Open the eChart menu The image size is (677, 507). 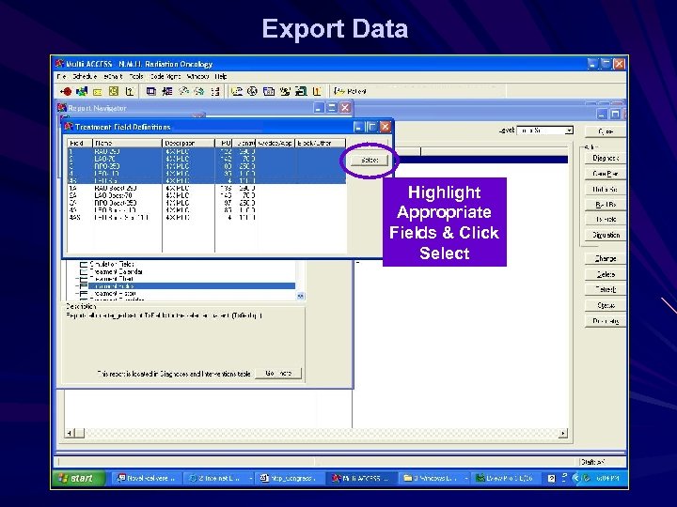(x=113, y=77)
